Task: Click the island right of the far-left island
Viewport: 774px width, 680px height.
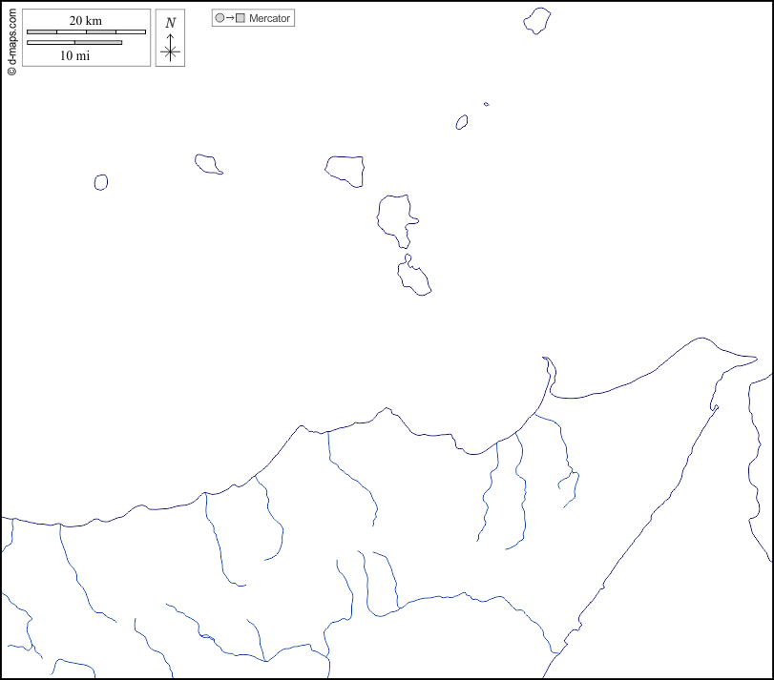Action: [x=207, y=164]
